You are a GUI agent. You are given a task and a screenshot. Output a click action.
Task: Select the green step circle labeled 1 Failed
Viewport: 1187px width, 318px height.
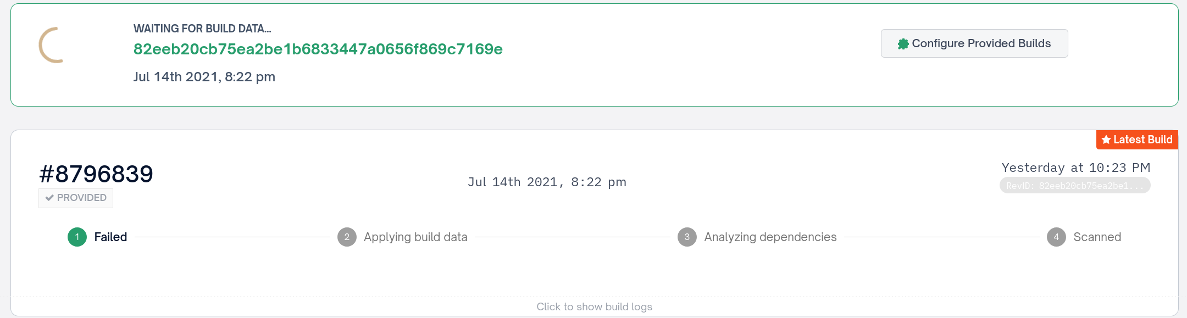(x=76, y=237)
